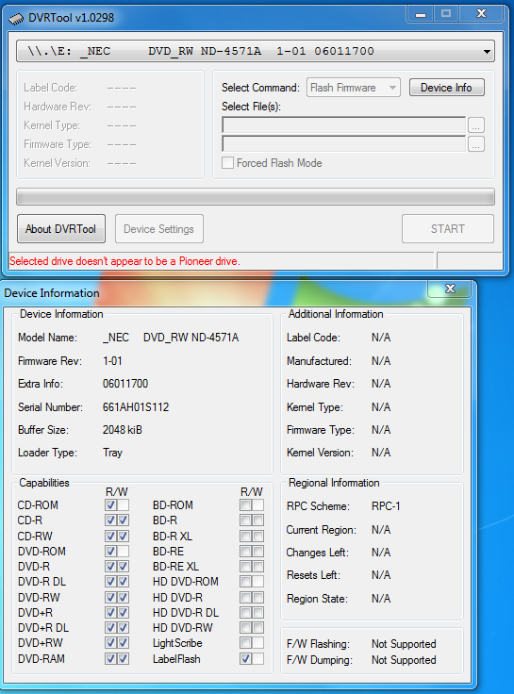Click the flash progress bar

click(x=256, y=196)
